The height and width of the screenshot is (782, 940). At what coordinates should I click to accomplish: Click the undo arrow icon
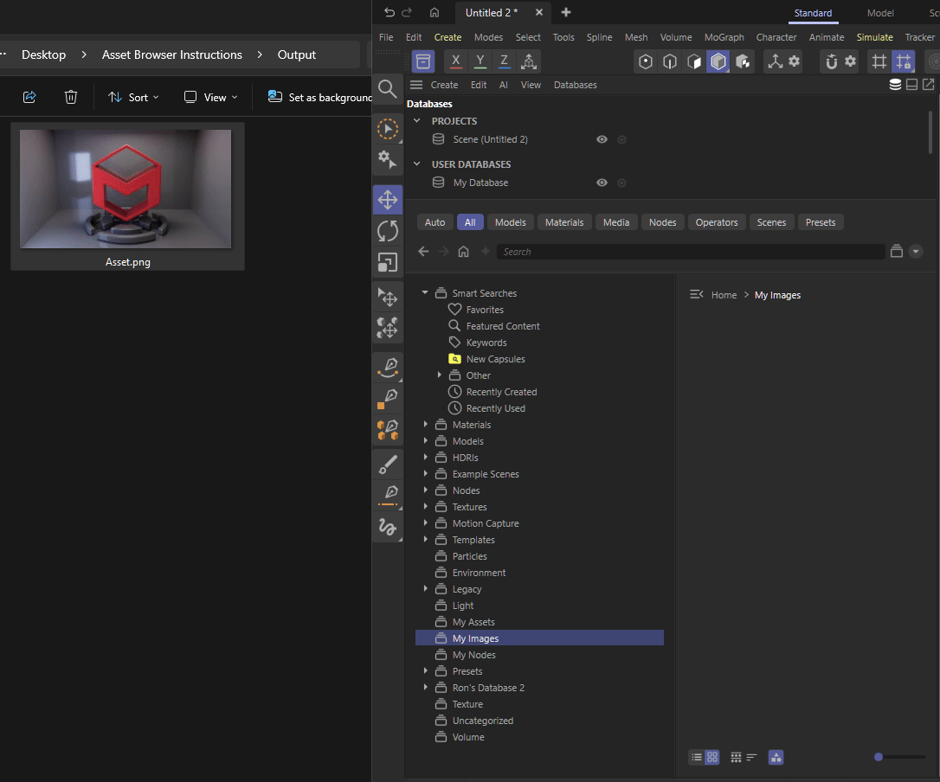click(x=390, y=12)
